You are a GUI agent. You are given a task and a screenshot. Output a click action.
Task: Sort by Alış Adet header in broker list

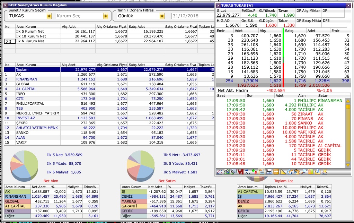[78, 65]
